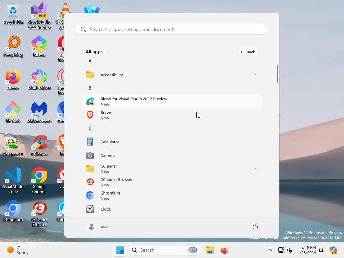Launch Chromium from the All apps list
This screenshot has width=344, height=258.
pyautogui.click(x=172, y=196)
